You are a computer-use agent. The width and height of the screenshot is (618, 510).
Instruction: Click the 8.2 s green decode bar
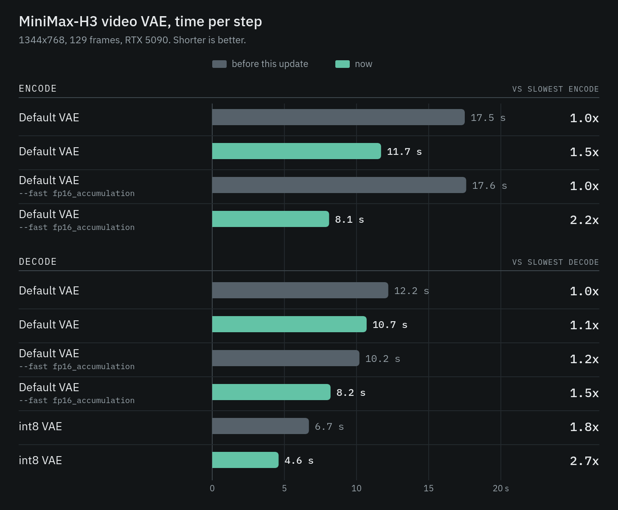(x=271, y=392)
